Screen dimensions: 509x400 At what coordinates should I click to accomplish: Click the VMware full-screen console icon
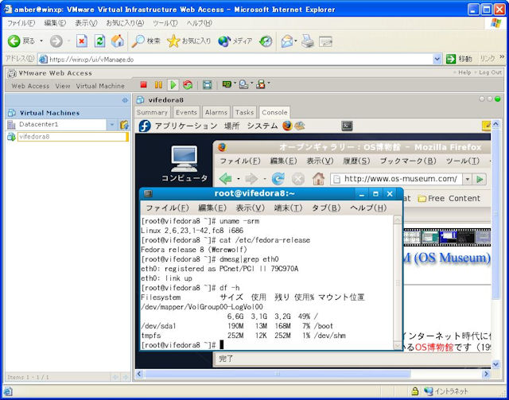click(207, 85)
